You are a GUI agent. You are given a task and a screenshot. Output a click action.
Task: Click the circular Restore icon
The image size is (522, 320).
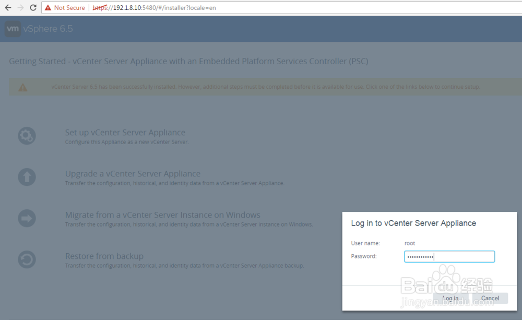[27, 259]
